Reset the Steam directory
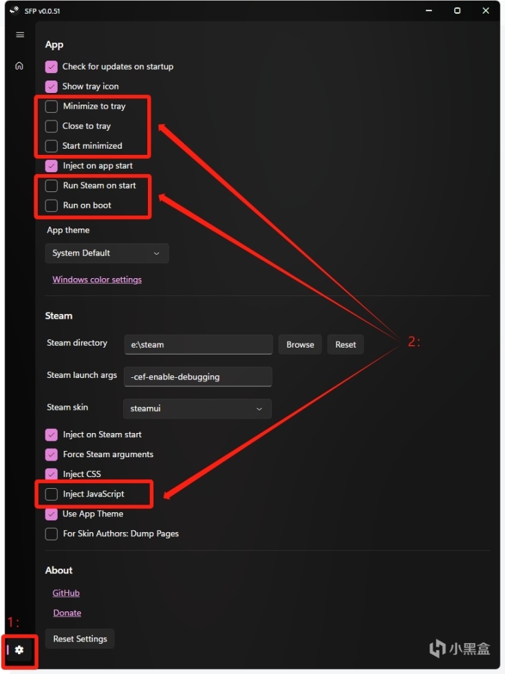 [345, 344]
